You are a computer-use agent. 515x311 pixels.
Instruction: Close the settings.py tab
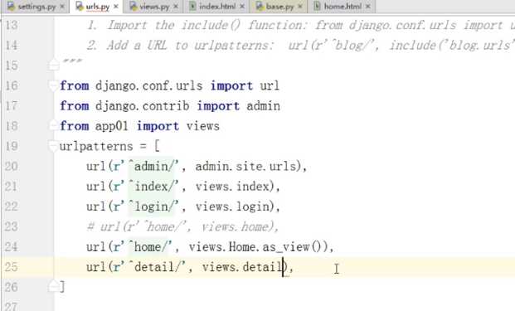click(x=62, y=7)
